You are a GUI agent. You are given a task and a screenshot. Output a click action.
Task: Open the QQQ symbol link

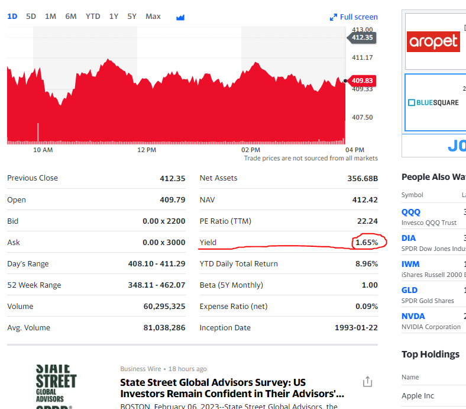tap(411, 212)
